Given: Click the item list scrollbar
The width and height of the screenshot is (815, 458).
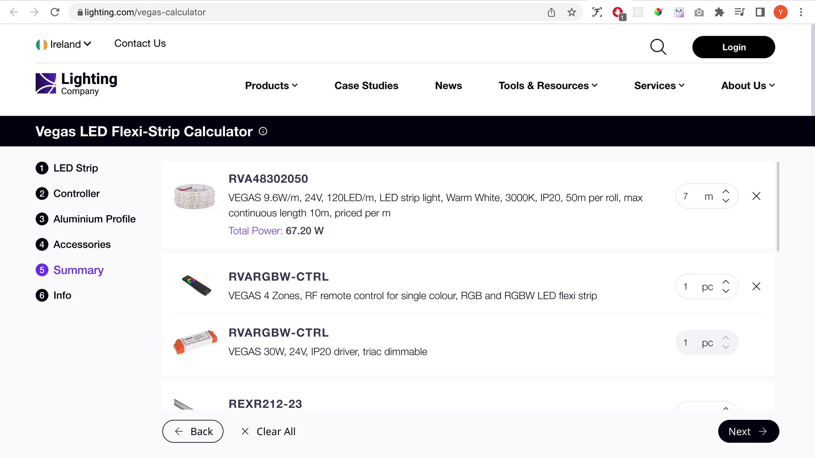Looking at the screenshot, I should [778, 207].
